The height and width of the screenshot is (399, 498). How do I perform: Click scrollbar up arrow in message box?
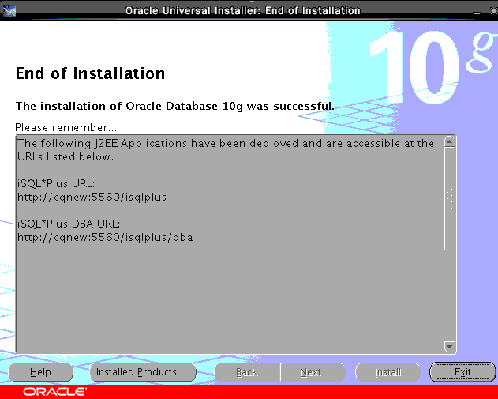[449, 141]
